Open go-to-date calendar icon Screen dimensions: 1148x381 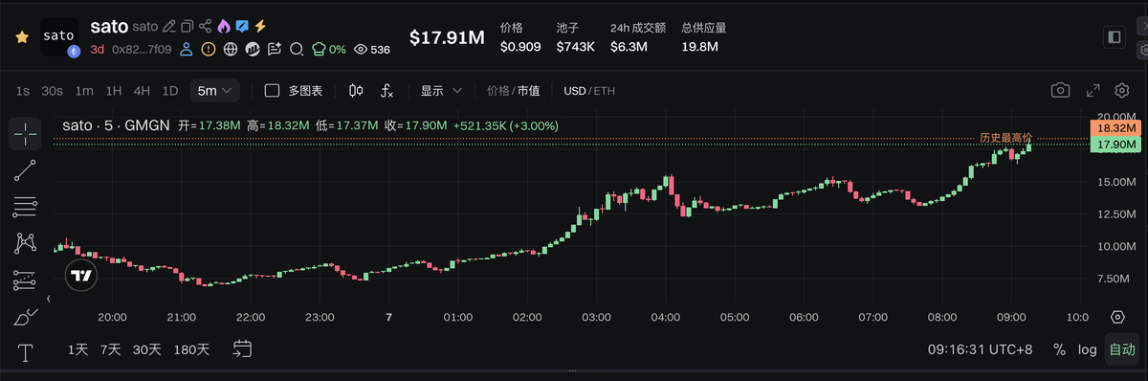tap(242, 348)
